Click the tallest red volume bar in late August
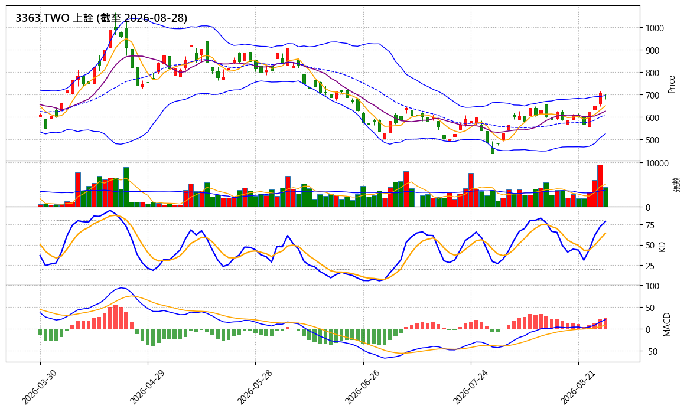Screen dimensions: 687x412 click(600, 186)
